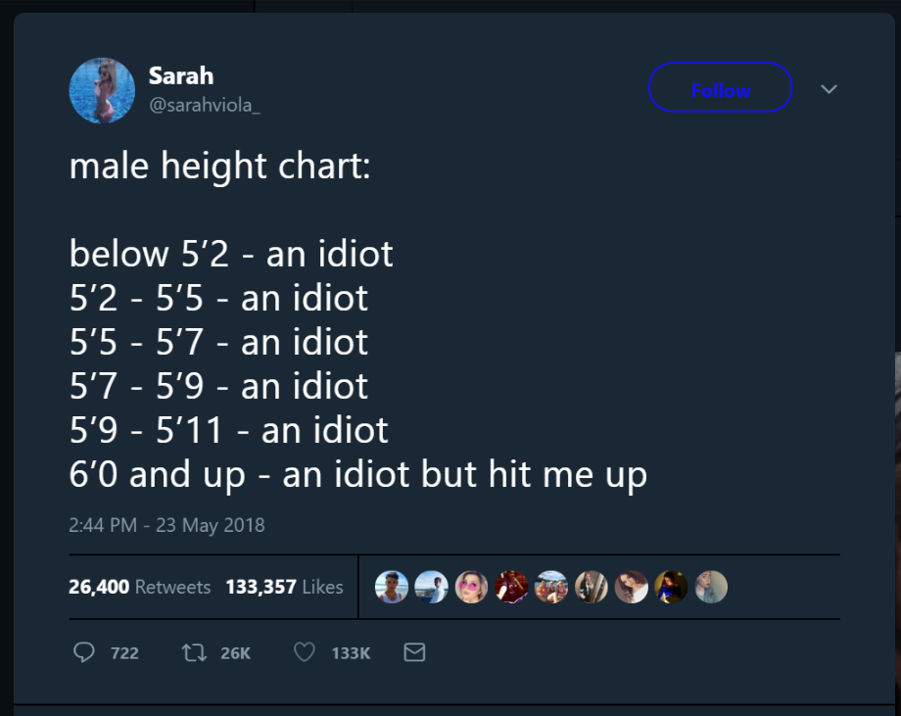The height and width of the screenshot is (716, 901).
Task: Toggle following status with the Follow button
Action: 720,88
